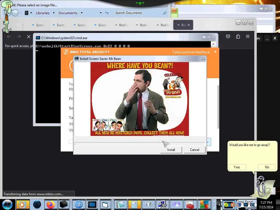The height and width of the screenshot is (210, 280).
Task: Go back in Firefox navigation
Action: tap(9, 37)
